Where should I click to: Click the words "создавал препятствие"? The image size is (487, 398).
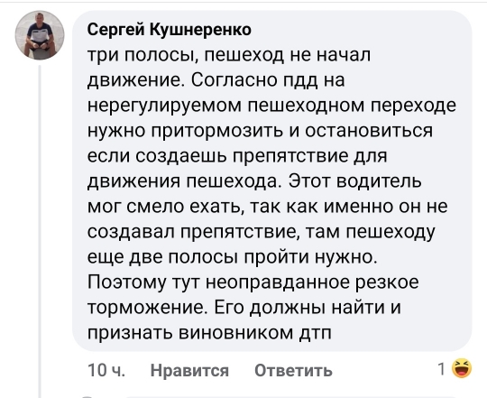[x=190, y=232]
